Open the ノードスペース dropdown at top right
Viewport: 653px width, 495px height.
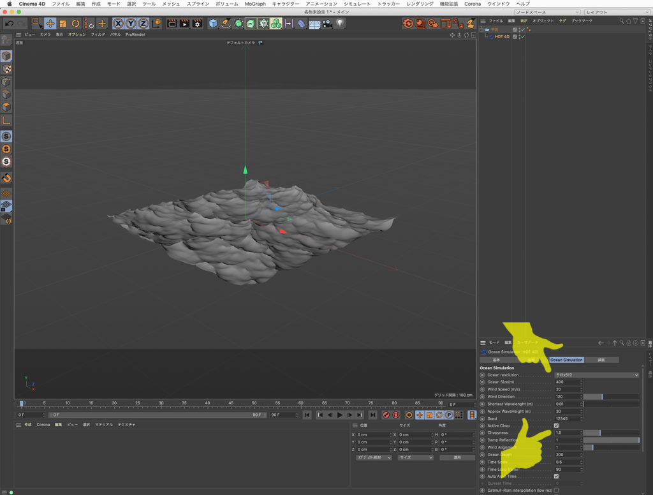pos(547,12)
